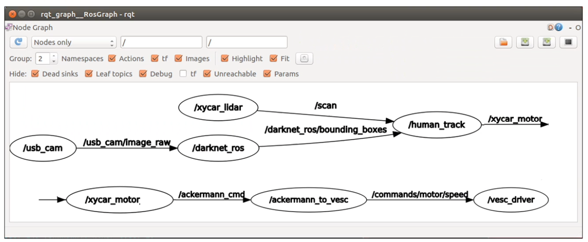Increase the Group depth spinner
588x242 pixels.
click(54, 56)
